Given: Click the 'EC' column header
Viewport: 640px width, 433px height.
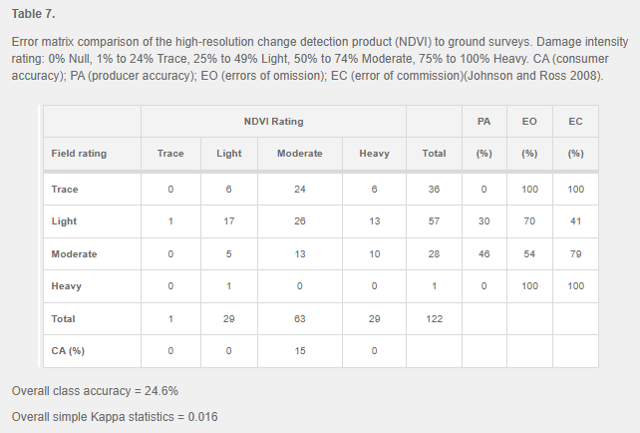Looking at the screenshot, I should (x=575, y=121).
